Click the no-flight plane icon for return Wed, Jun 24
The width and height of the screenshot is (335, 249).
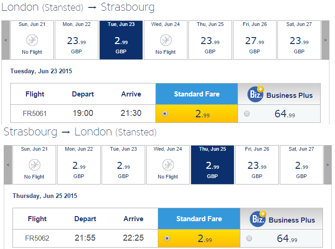[x=168, y=165]
